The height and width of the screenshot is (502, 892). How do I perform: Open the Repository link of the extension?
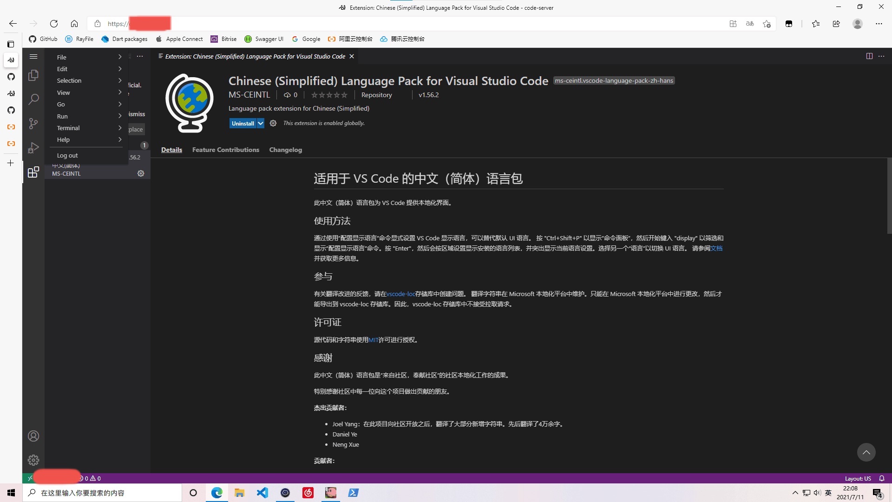376,95
